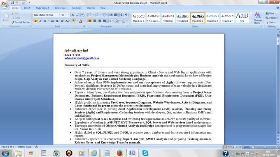Open font name dropdown Times New Roman

[x=59, y=15]
